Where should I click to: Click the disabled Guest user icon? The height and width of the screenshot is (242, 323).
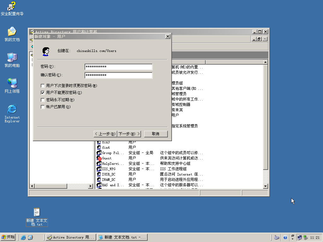[99, 158]
